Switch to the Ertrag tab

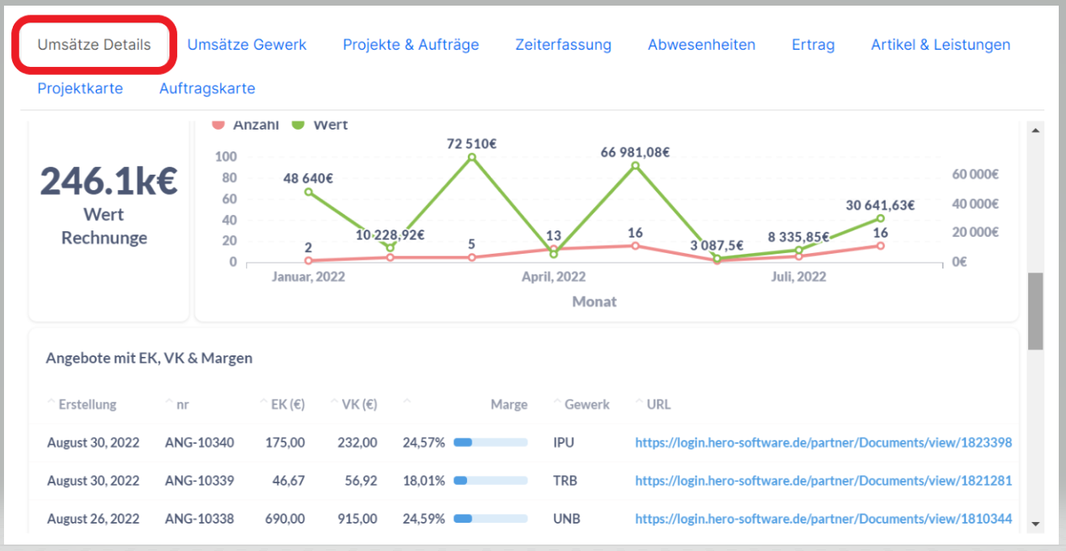point(813,44)
